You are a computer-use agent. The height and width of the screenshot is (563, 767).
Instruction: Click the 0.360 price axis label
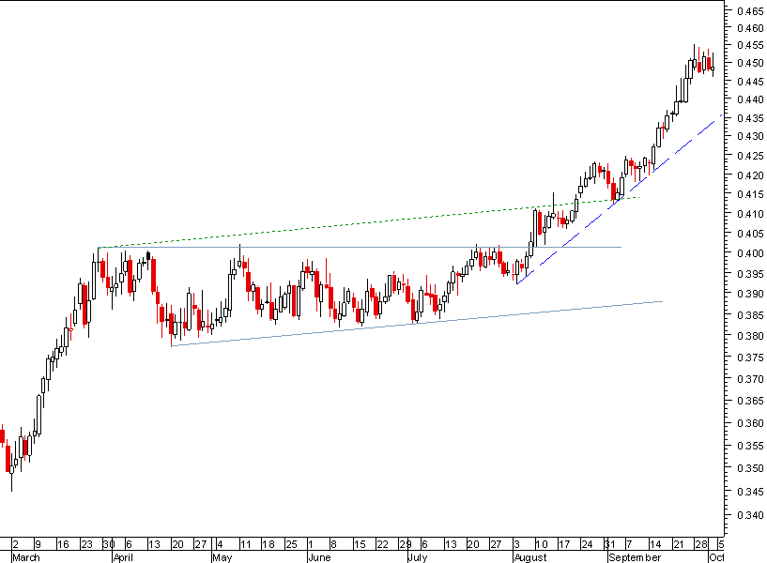tap(750, 423)
